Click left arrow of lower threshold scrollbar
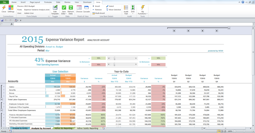This screenshot has height=133, width=255. pos(109,65)
